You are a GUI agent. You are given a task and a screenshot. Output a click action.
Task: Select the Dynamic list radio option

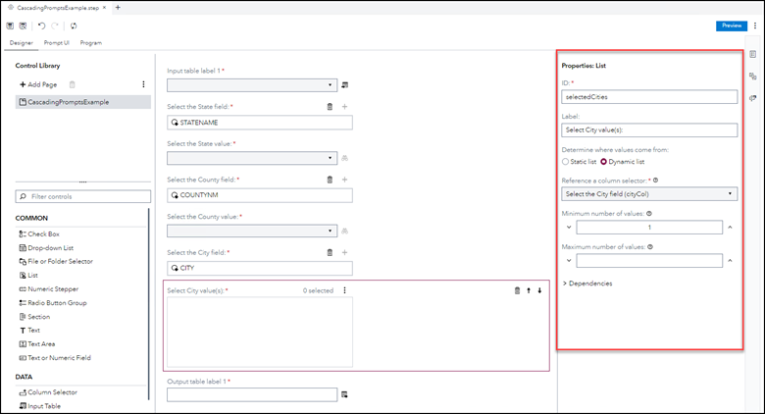click(604, 161)
